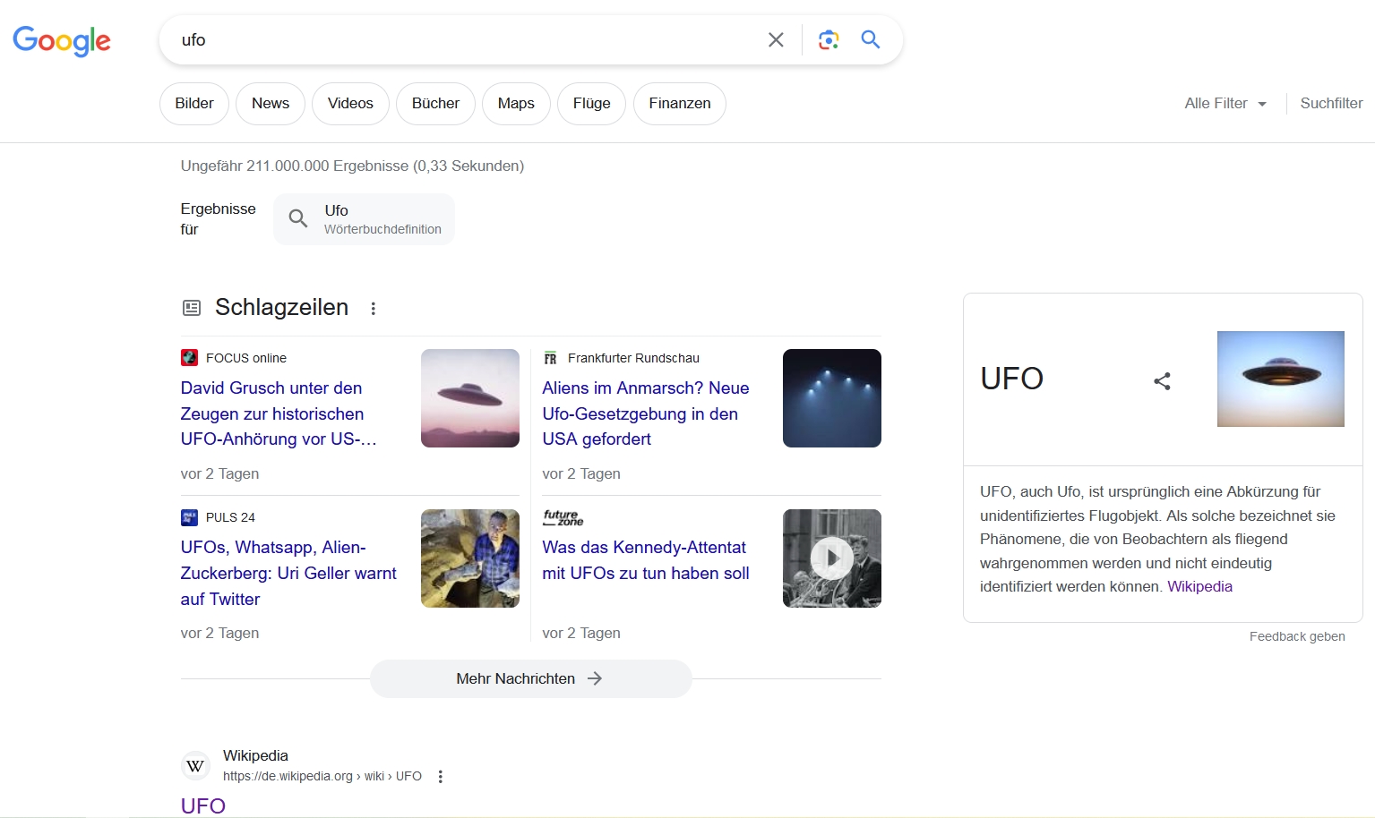Image resolution: width=1375 pixels, height=818 pixels.
Task: Expand the Alle Filter dropdown
Action: (1225, 103)
